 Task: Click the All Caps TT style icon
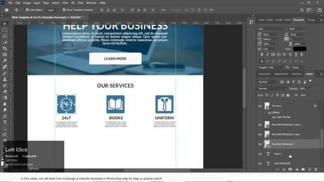tap(273, 55)
